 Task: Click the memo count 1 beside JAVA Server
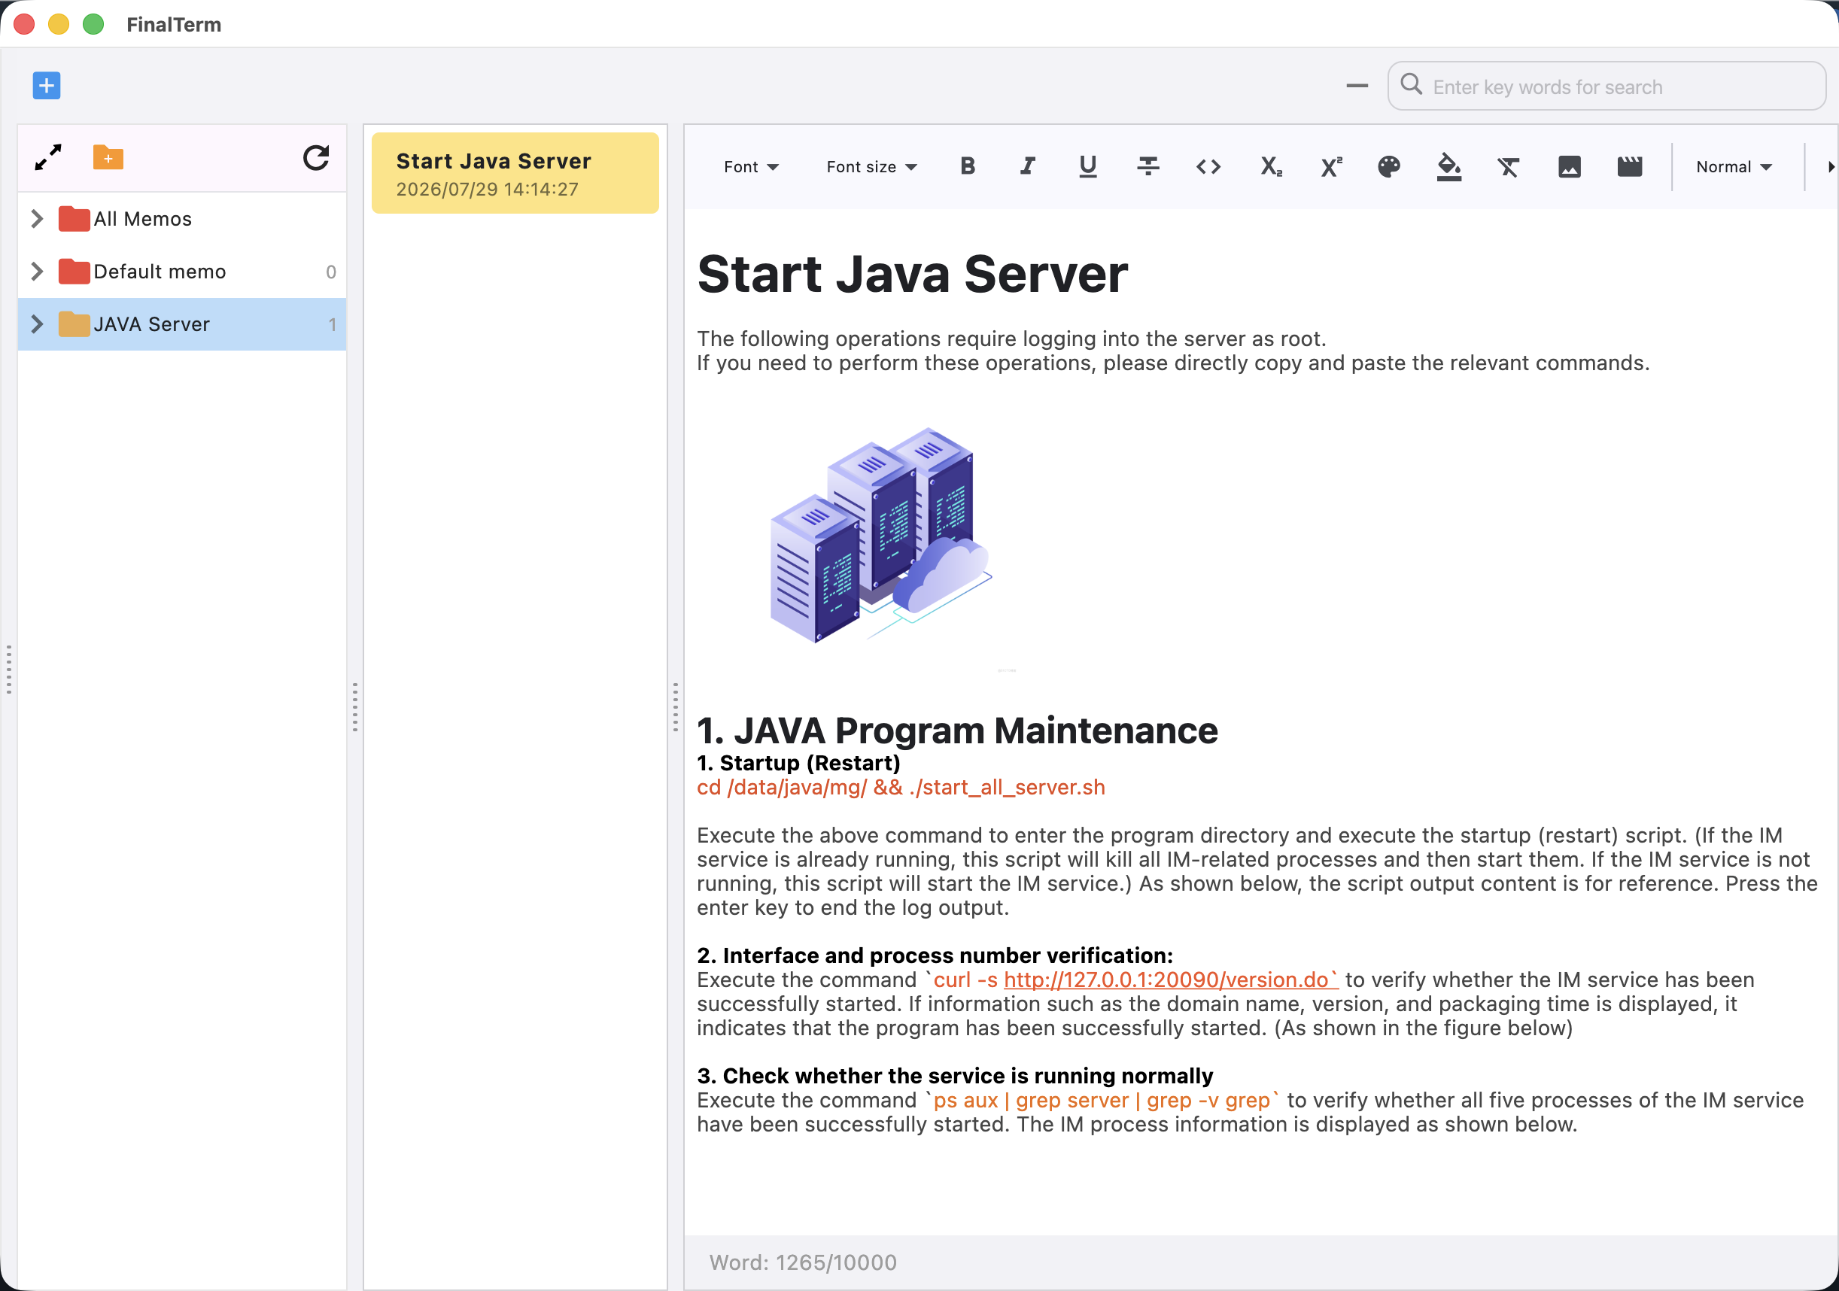(332, 325)
